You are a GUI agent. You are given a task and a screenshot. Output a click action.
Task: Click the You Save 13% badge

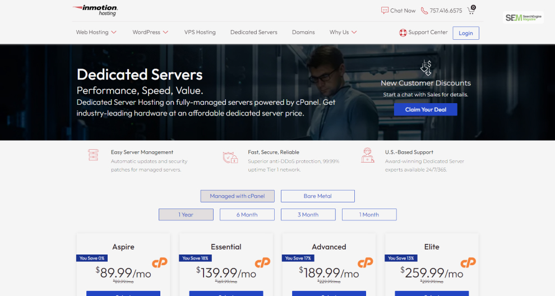(x=401, y=258)
